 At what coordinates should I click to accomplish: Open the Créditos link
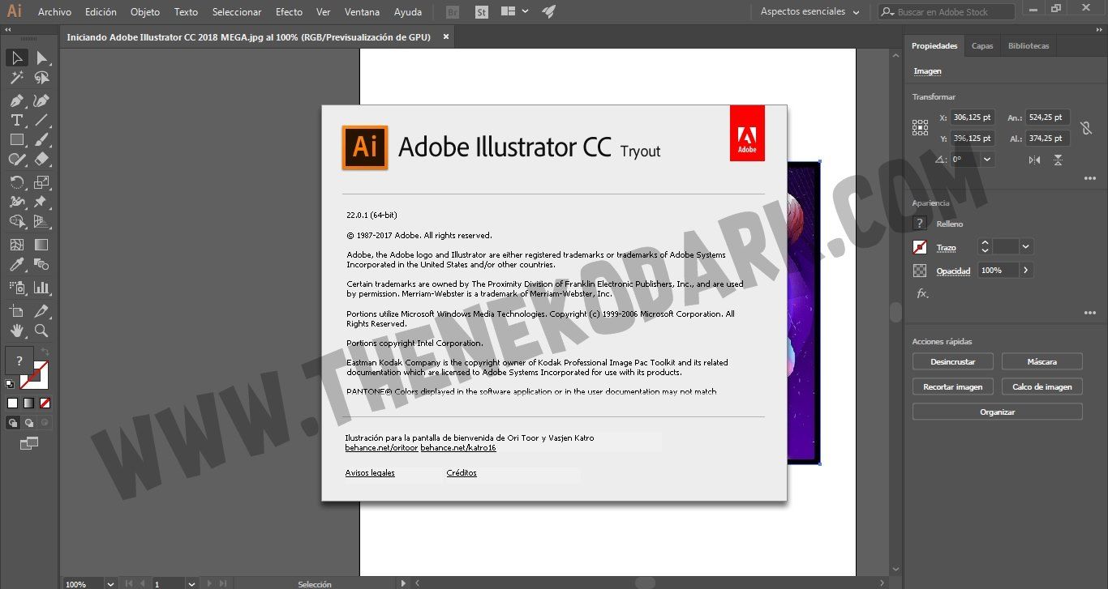[462, 472]
